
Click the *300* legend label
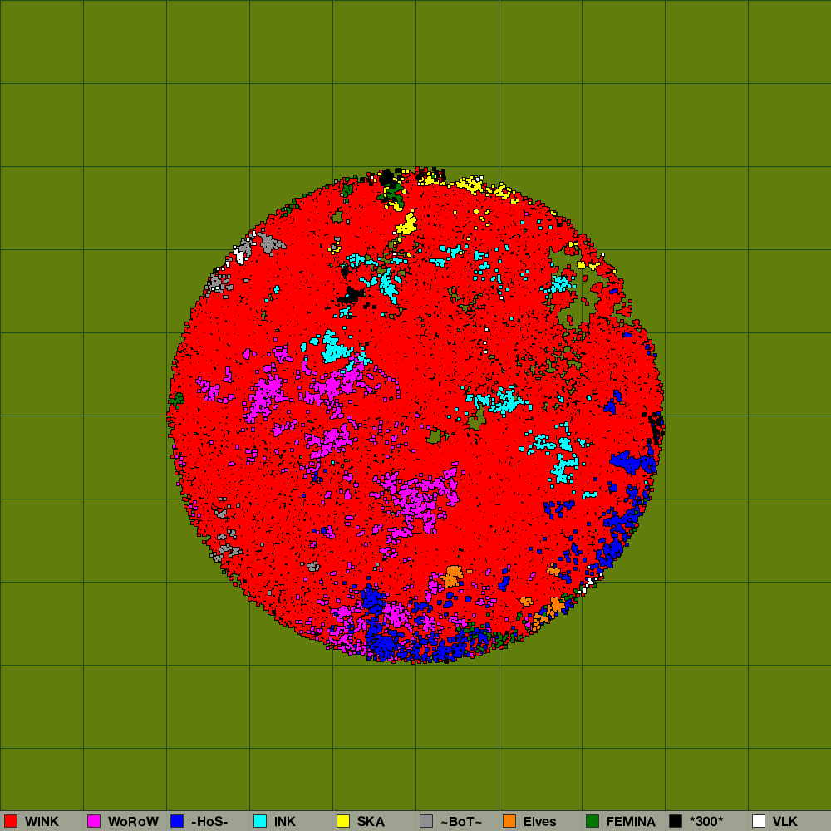[706, 821]
